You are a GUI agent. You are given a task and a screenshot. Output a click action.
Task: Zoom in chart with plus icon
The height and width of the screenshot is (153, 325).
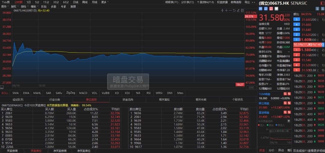(x=226, y=10)
